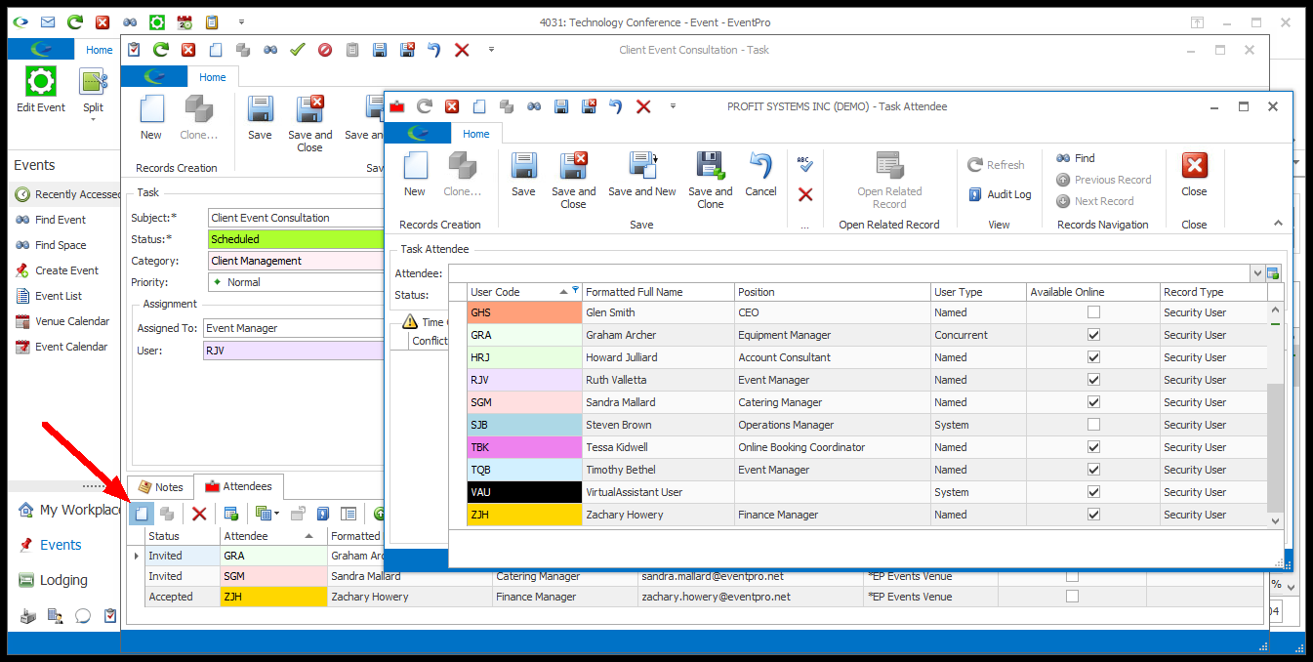Toggle Available Online checkbox for Zachary Howery
Viewport: 1313px width, 662px height.
(1093, 515)
